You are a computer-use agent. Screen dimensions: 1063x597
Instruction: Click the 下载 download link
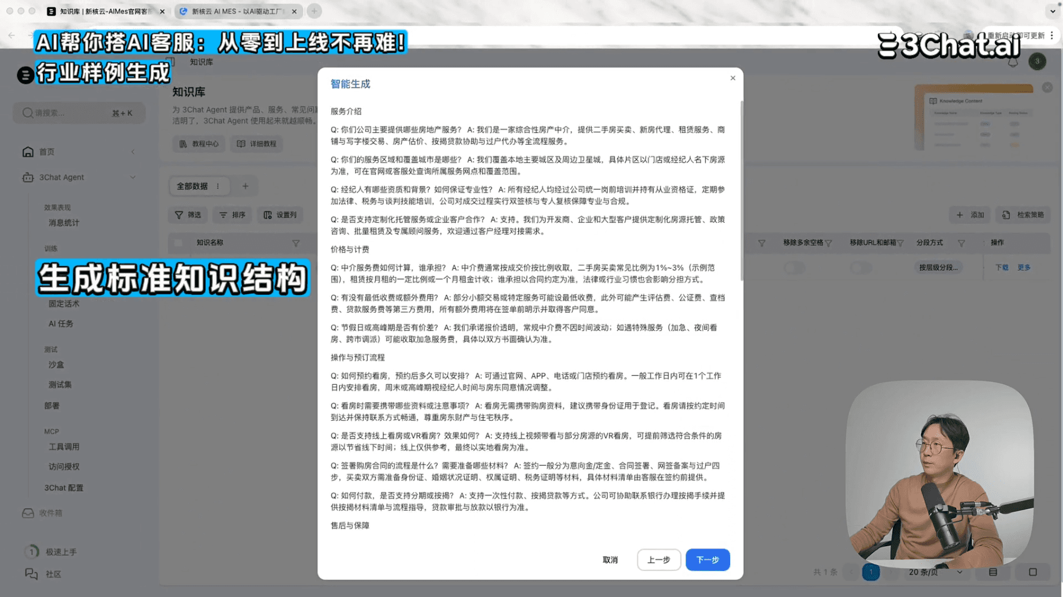pyautogui.click(x=1002, y=268)
